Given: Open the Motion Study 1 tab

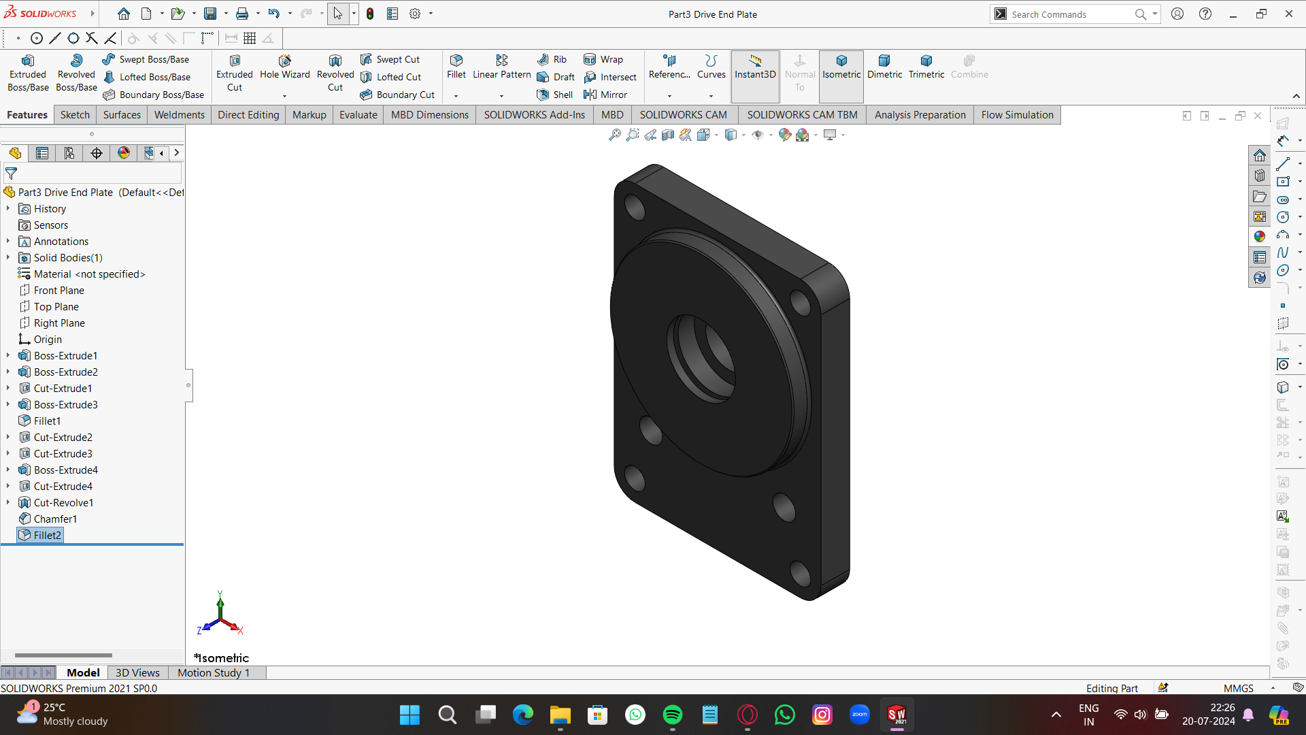Looking at the screenshot, I should click(x=214, y=672).
